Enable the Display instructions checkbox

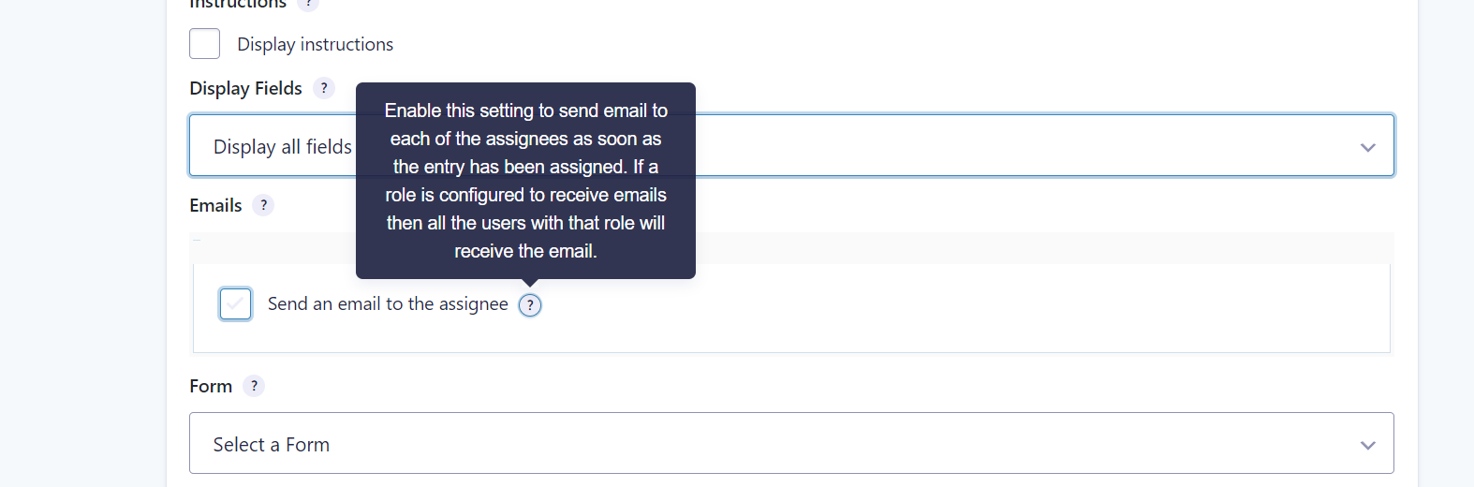coord(204,44)
